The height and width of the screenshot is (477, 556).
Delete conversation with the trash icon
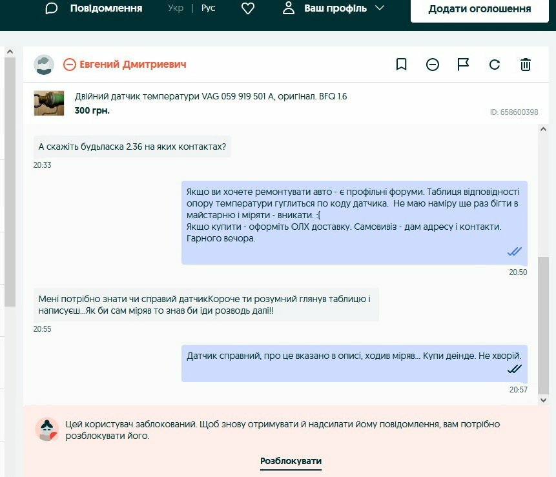click(x=526, y=65)
